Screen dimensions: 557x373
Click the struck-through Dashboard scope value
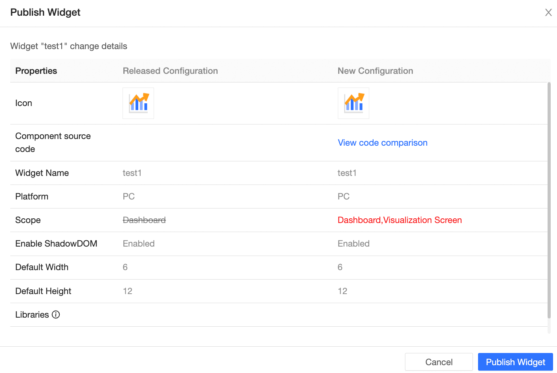[144, 220]
